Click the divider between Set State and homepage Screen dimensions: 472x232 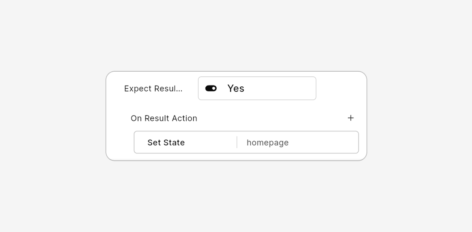tap(237, 143)
